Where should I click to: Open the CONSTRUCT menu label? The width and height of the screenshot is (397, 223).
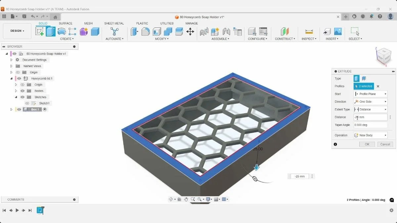(x=285, y=39)
